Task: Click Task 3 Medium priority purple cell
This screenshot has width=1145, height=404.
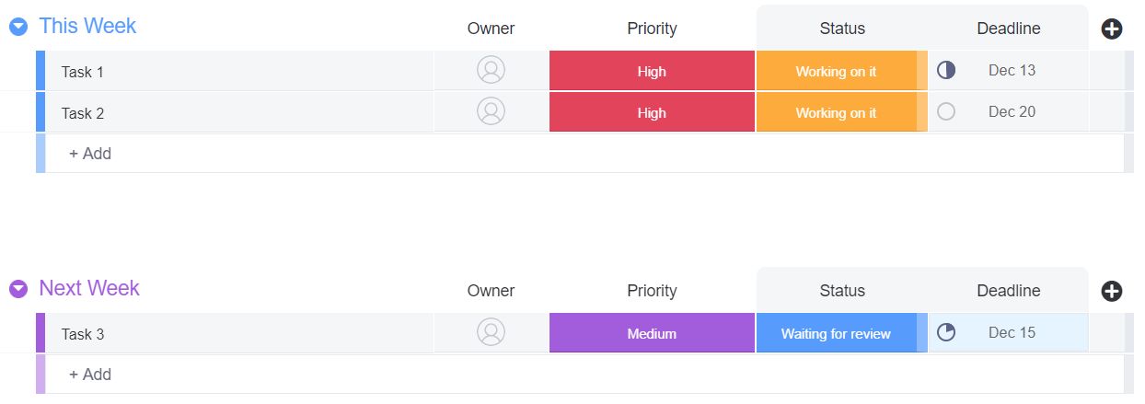Action: point(652,333)
